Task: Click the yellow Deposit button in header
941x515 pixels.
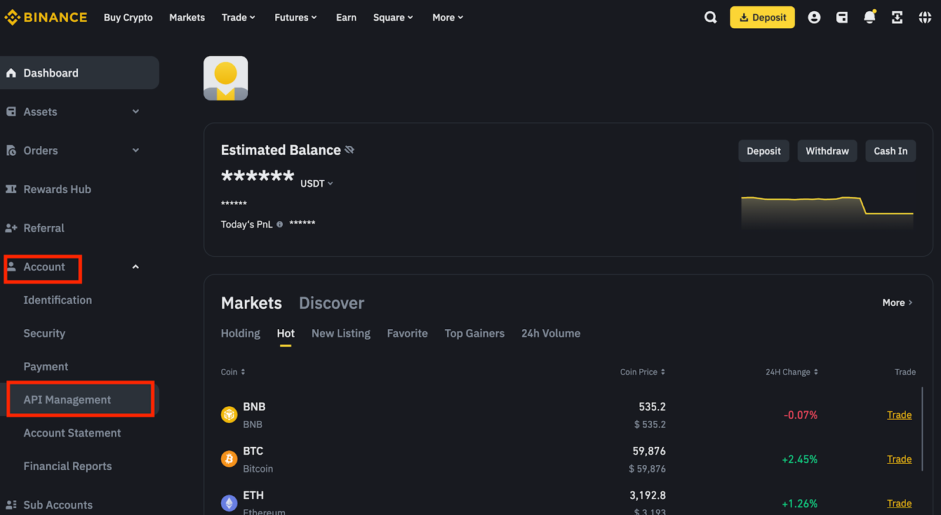Action: (x=762, y=18)
